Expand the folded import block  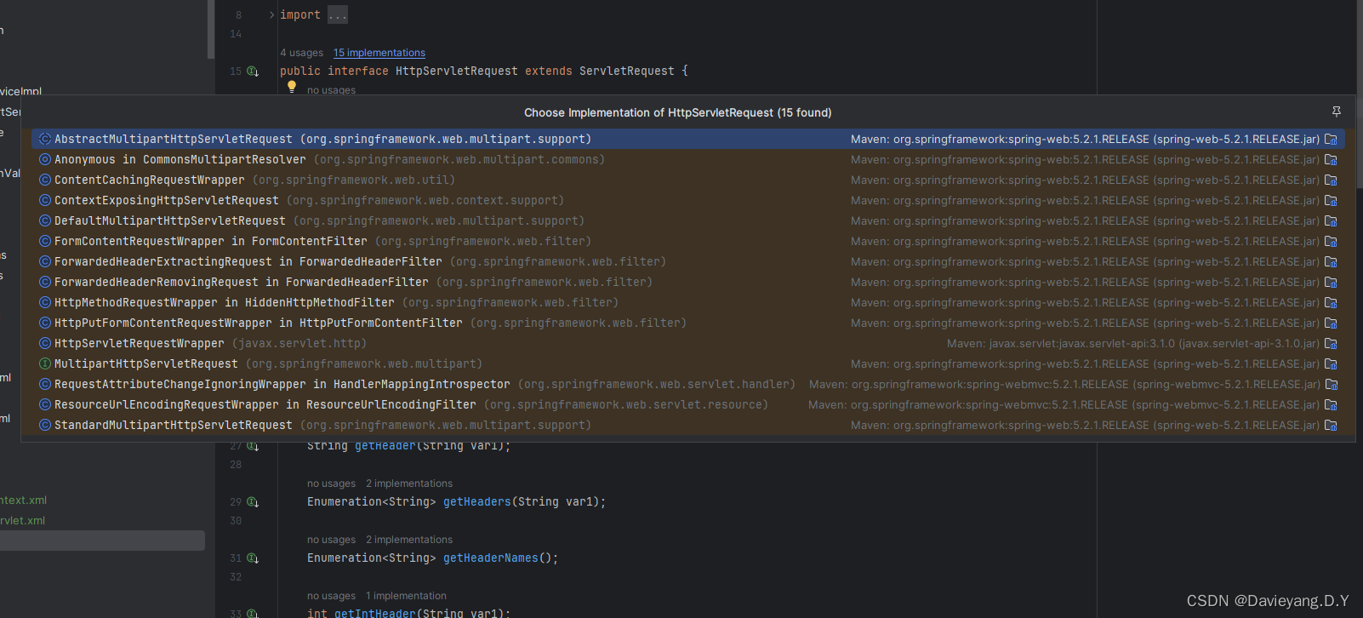[x=272, y=15]
